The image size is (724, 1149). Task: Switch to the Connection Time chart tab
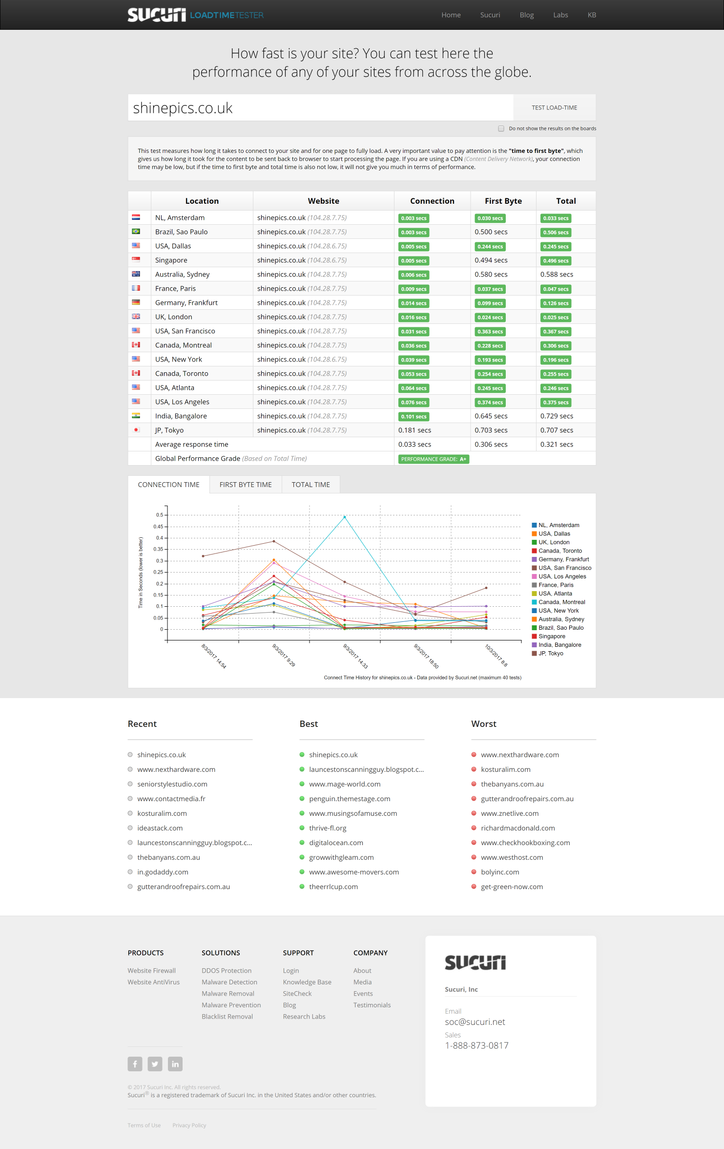168,485
